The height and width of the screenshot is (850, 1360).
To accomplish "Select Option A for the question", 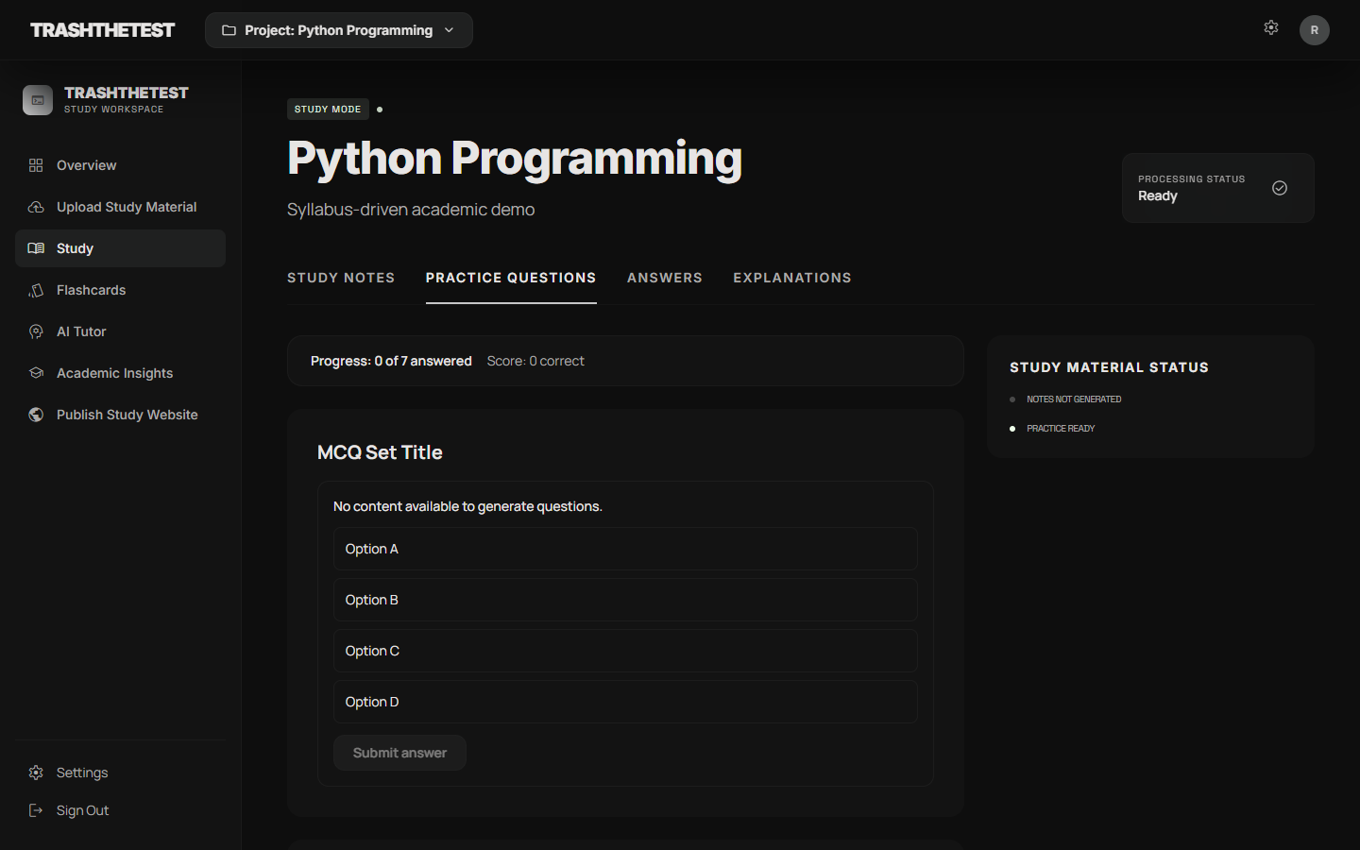I will click(x=625, y=549).
